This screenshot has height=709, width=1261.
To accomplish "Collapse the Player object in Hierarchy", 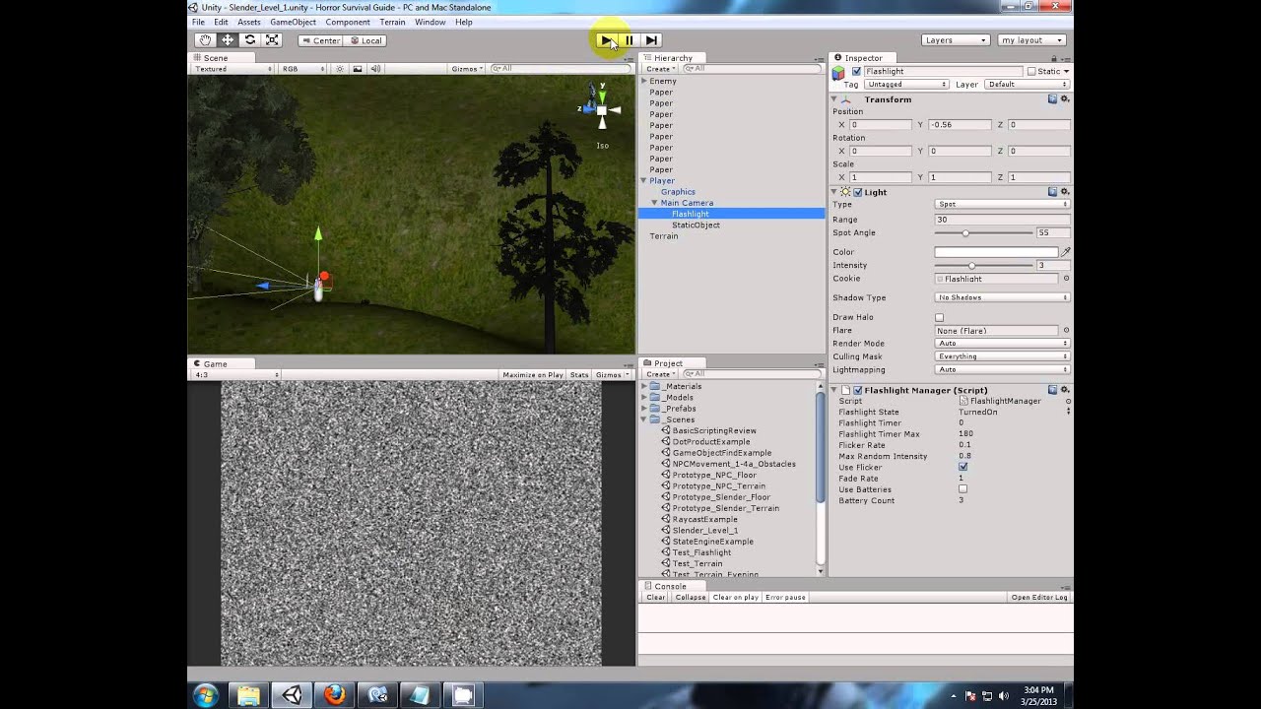I will tap(644, 181).
